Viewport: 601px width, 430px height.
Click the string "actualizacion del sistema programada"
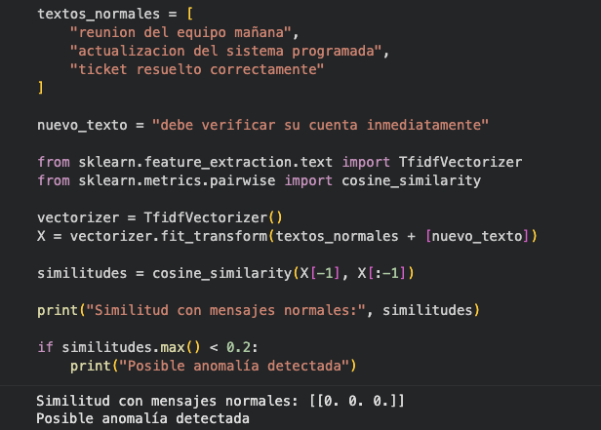coord(225,51)
